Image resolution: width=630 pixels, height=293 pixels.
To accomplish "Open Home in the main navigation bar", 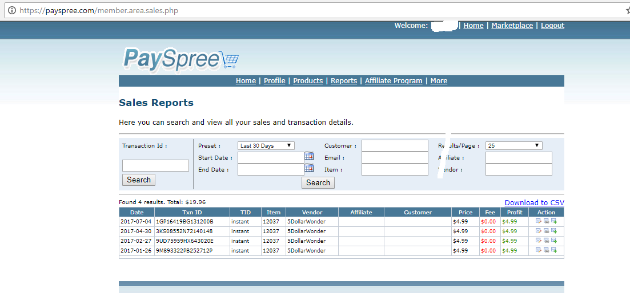I will coord(246,81).
